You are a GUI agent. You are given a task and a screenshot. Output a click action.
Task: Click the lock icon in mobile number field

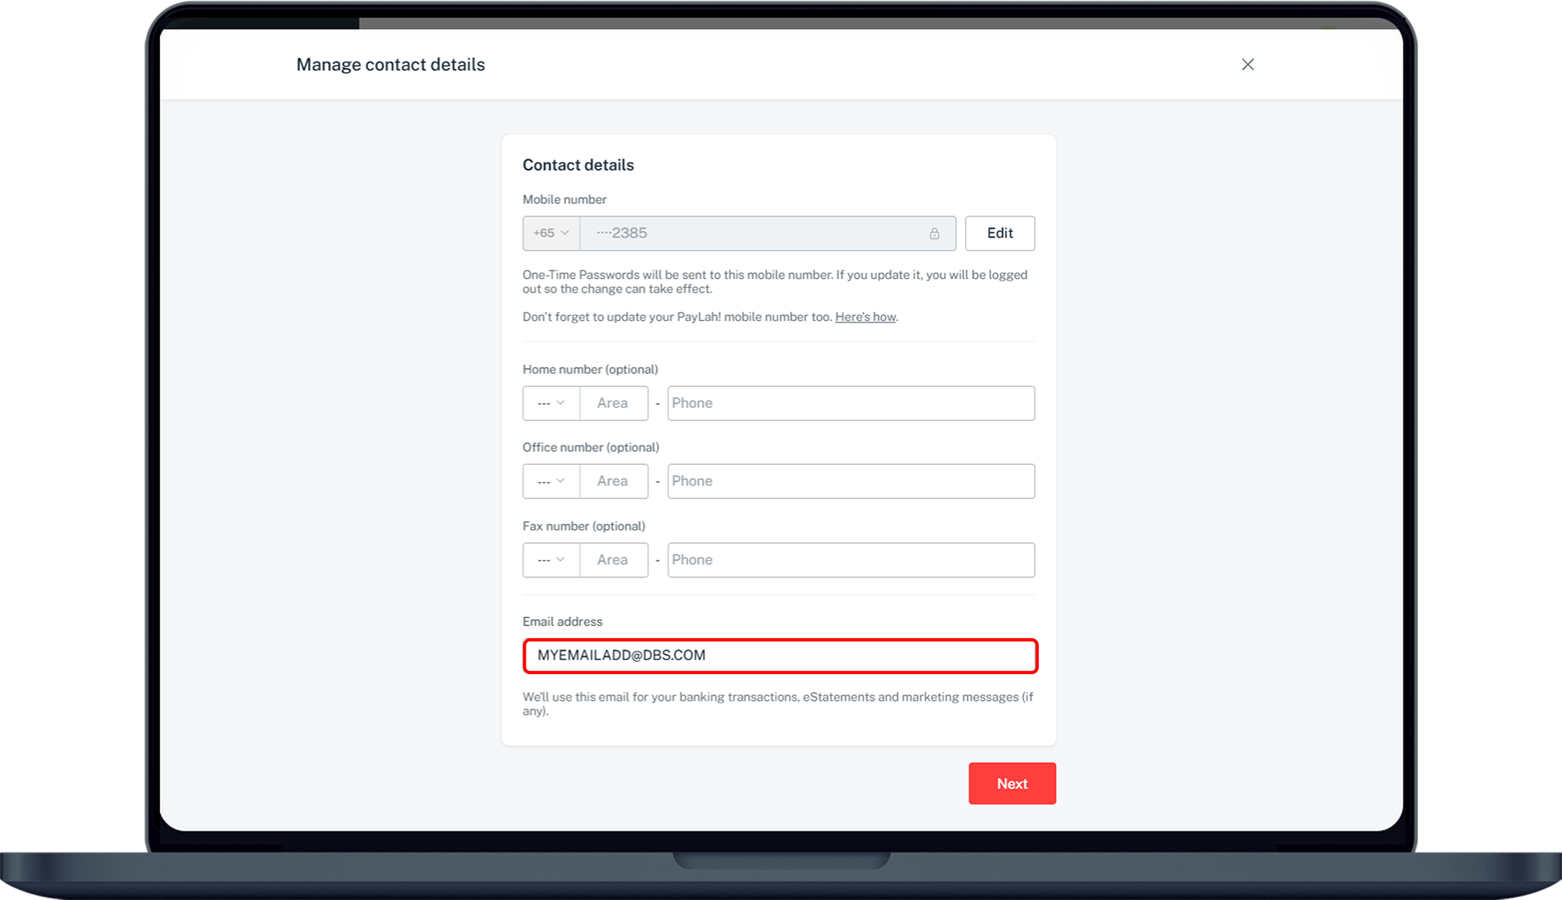(x=934, y=233)
